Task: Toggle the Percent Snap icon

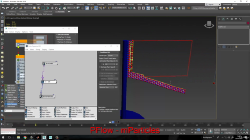Action: click(x=100, y=8)
